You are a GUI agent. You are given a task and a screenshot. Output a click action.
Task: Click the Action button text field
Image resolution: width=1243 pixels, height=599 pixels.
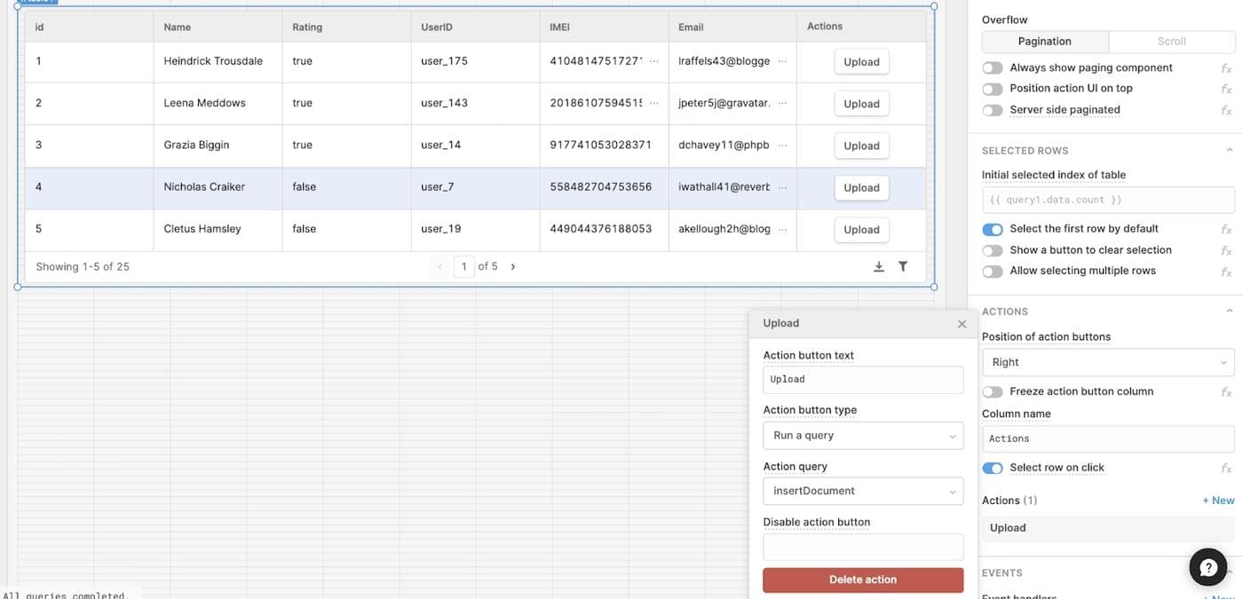[x=862, y=380]
